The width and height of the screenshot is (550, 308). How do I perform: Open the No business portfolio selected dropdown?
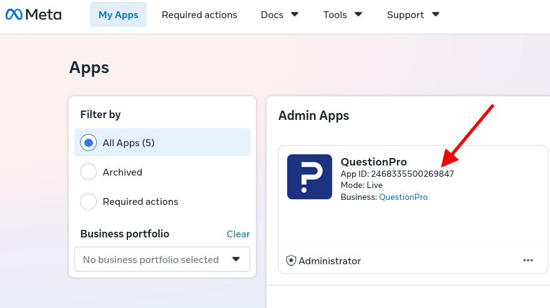tap(162, 259)
